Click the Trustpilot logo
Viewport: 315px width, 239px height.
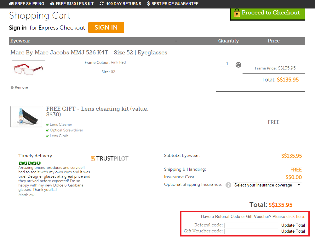(110, 158)
